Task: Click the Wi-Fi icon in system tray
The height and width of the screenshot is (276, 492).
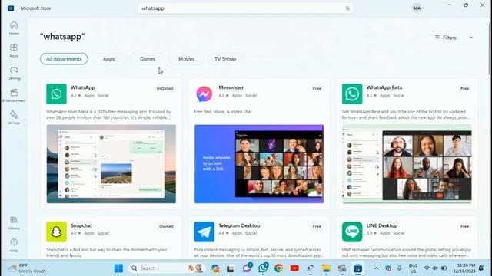Action: 427,268
